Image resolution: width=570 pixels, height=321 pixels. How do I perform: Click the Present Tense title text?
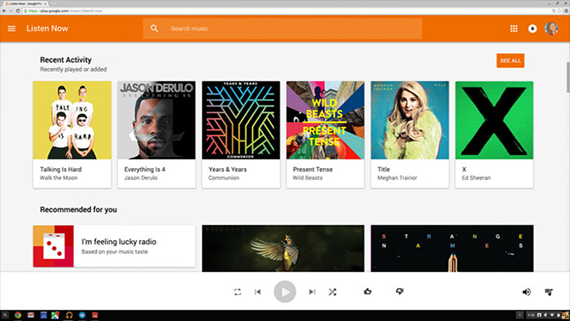(313, 169)
